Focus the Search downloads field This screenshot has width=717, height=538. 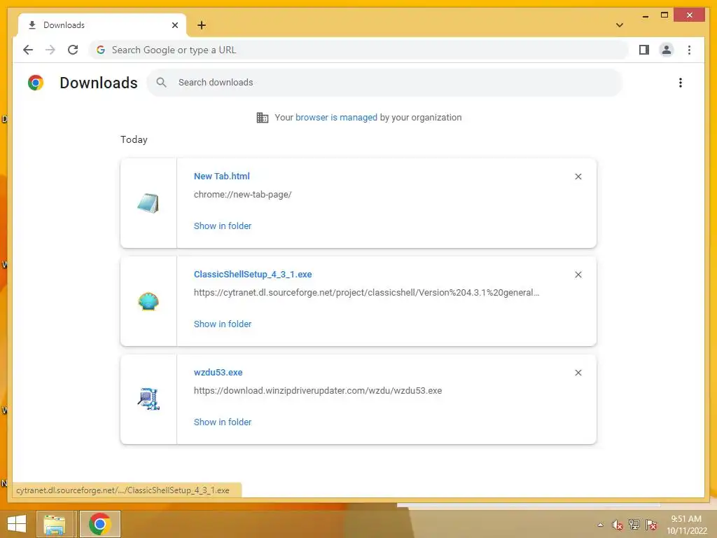(x=384, y=83)
